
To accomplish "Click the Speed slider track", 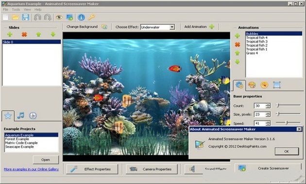I will pyautogui.click(x=289, y=123).
